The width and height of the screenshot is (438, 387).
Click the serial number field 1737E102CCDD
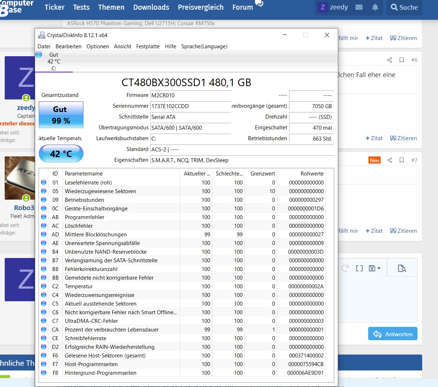click(x=191, y=106)
